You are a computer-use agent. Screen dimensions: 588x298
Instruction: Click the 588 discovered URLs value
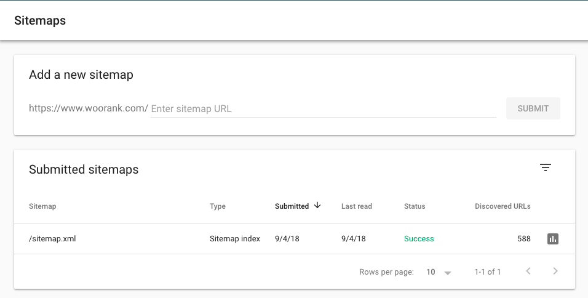[x=523, y=239]
